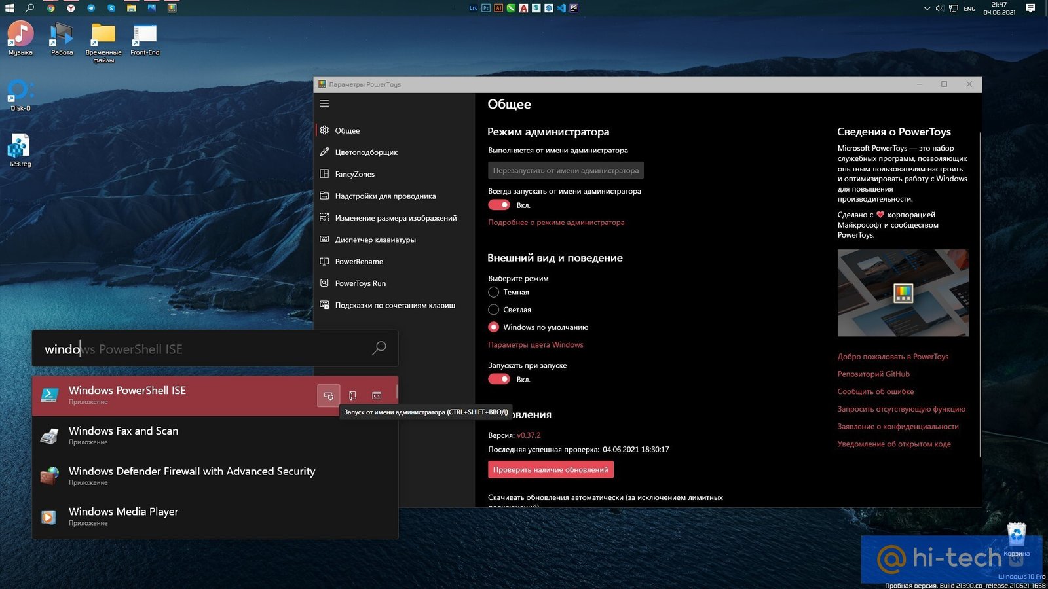Click the network icon in the system tray
The image size is (1048, 589).
point(954,8)
